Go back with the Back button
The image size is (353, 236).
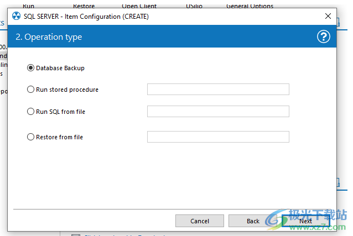(x=253, y=221)
